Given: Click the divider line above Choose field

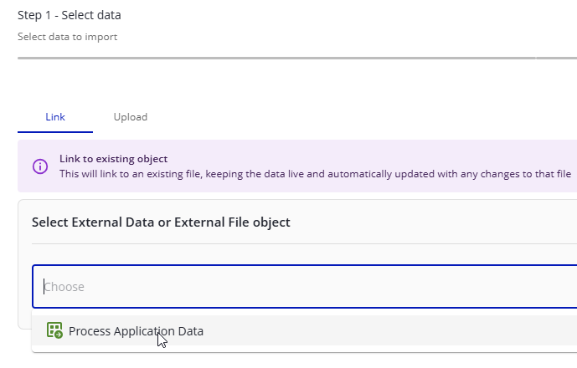Looking at the screenshot, I should pyautogui.click(x=301, y=244).
